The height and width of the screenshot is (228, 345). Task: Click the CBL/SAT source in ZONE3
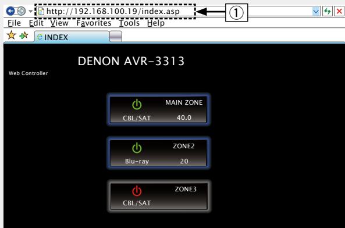click(x=137, y=203)
